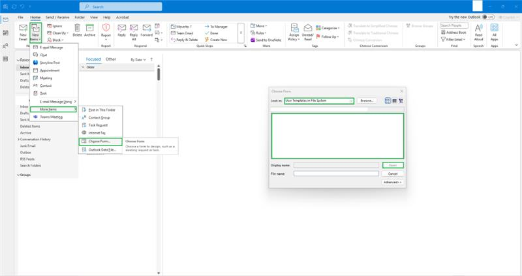Click the Forward icon in ribbon

[x=146, y=27]
